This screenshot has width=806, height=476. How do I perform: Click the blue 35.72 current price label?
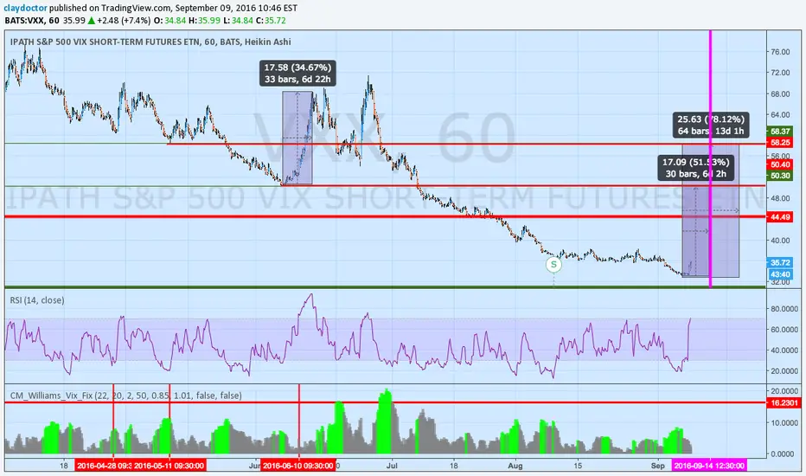click(x=780, y=262)
